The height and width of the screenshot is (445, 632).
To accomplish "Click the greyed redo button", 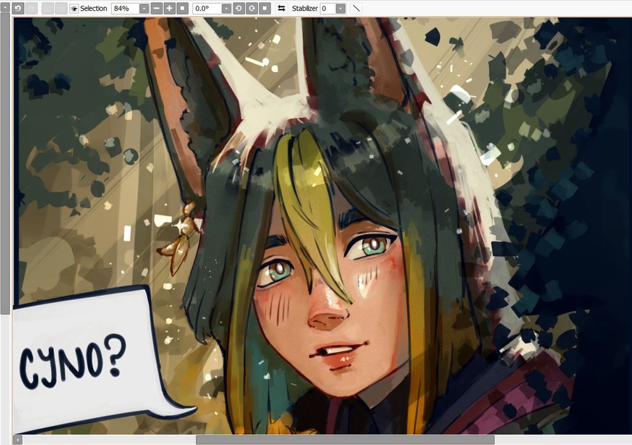I will click(32, 8).
